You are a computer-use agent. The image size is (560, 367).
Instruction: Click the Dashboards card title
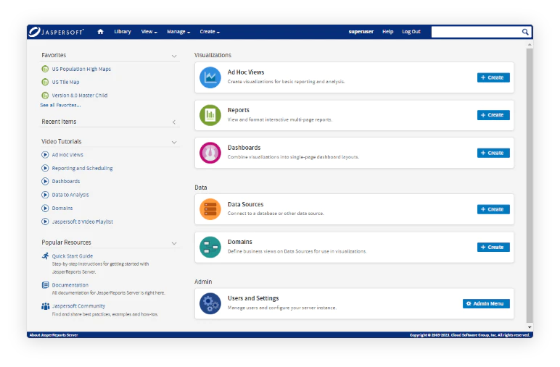[x=244, y=148]
